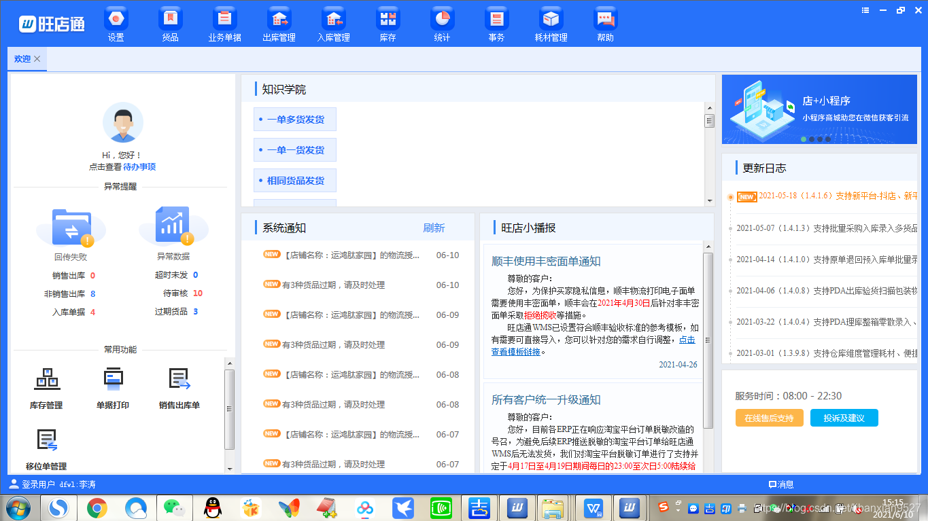The width and height of the screenshot is (928, 521).
Task: Open update log 2021-05-07 (1.4.1.3)
Action: pos(827,228)
